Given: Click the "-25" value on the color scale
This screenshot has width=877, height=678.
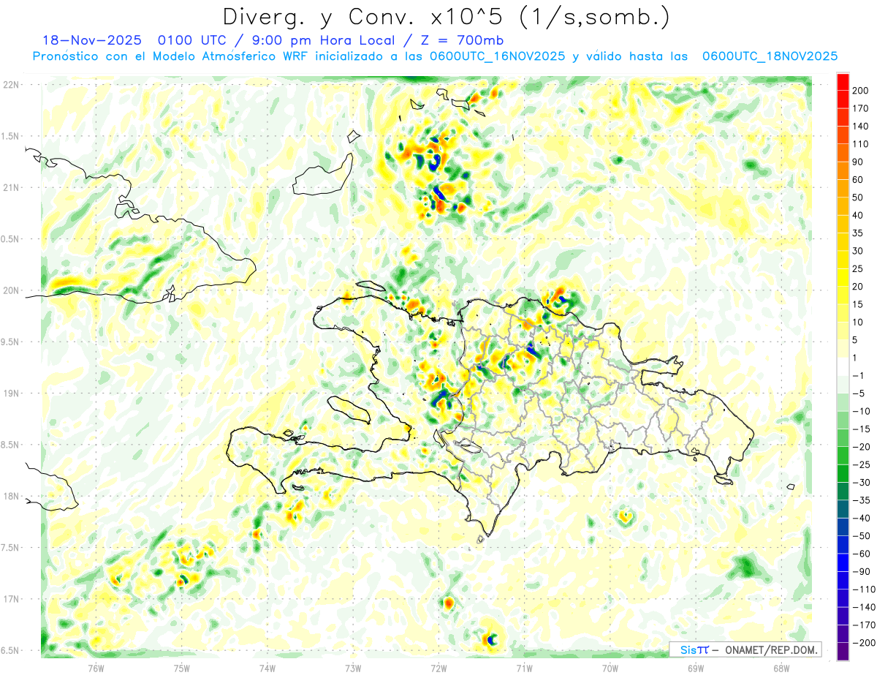Looking at the screenshot, I should (x=862, y=464).
